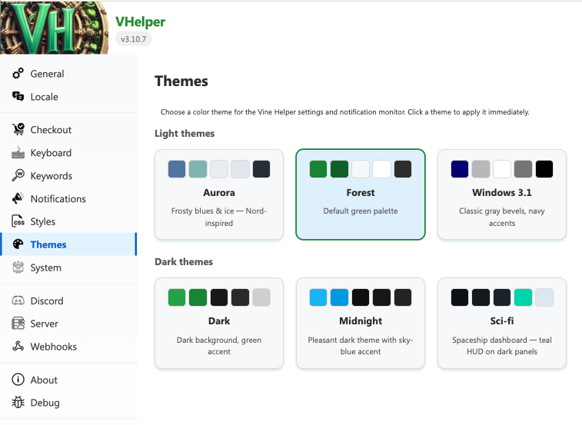The image size is (582, 425).
Task: Choose the Sci-fi theme card
Action: point(501,323)
